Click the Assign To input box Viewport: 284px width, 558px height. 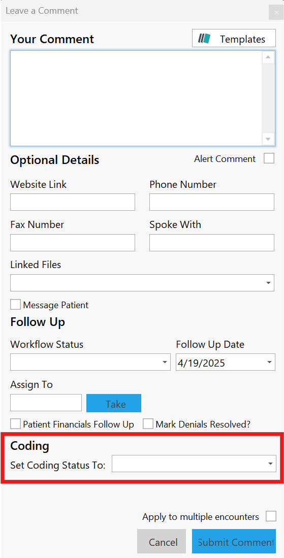[46, 403]
